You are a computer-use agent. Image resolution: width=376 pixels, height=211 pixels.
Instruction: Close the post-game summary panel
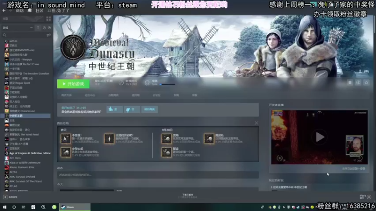256,123
